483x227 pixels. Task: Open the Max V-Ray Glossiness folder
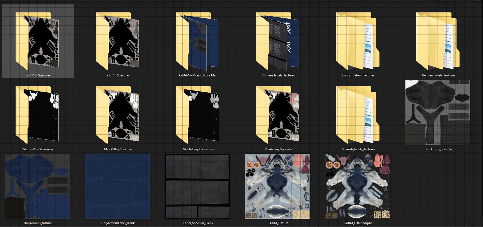37,115
